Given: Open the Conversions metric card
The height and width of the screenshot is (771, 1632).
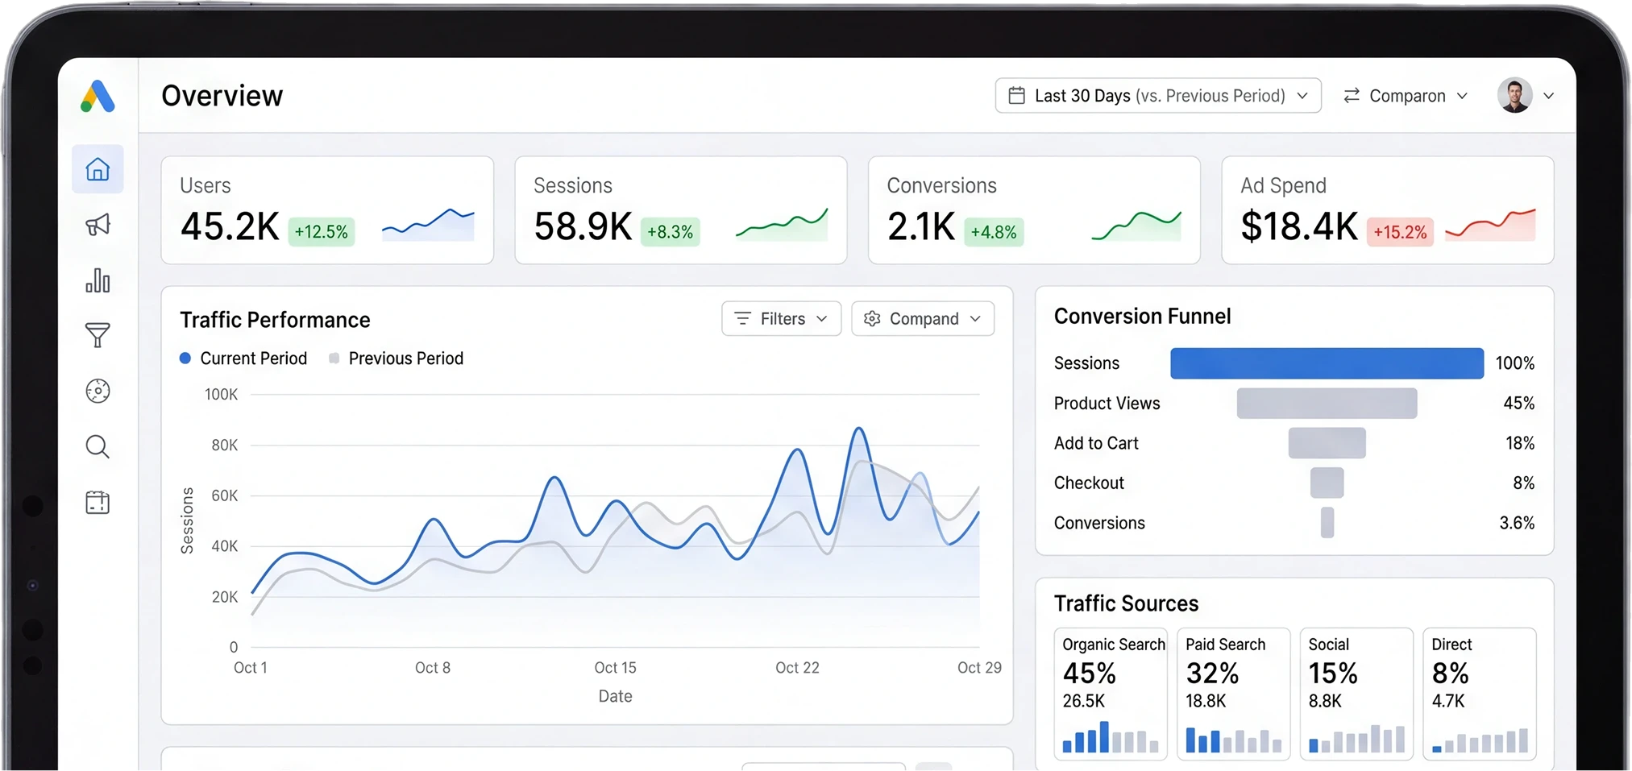Looking at the screenshot, I should click(1034, 210).
